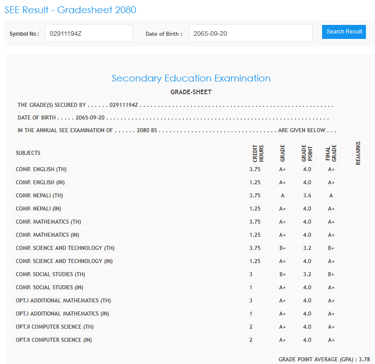The width and height of the screenshot is (375, 364).
Task: Click the GRADE POINT column header
Action: tap(307, 153)
